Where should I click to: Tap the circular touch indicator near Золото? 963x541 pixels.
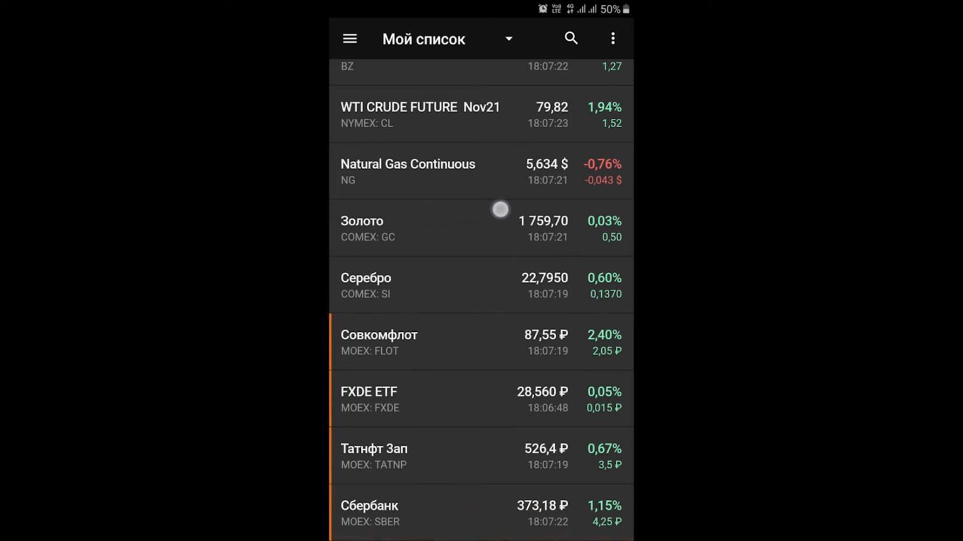click(x=500, y=209)
